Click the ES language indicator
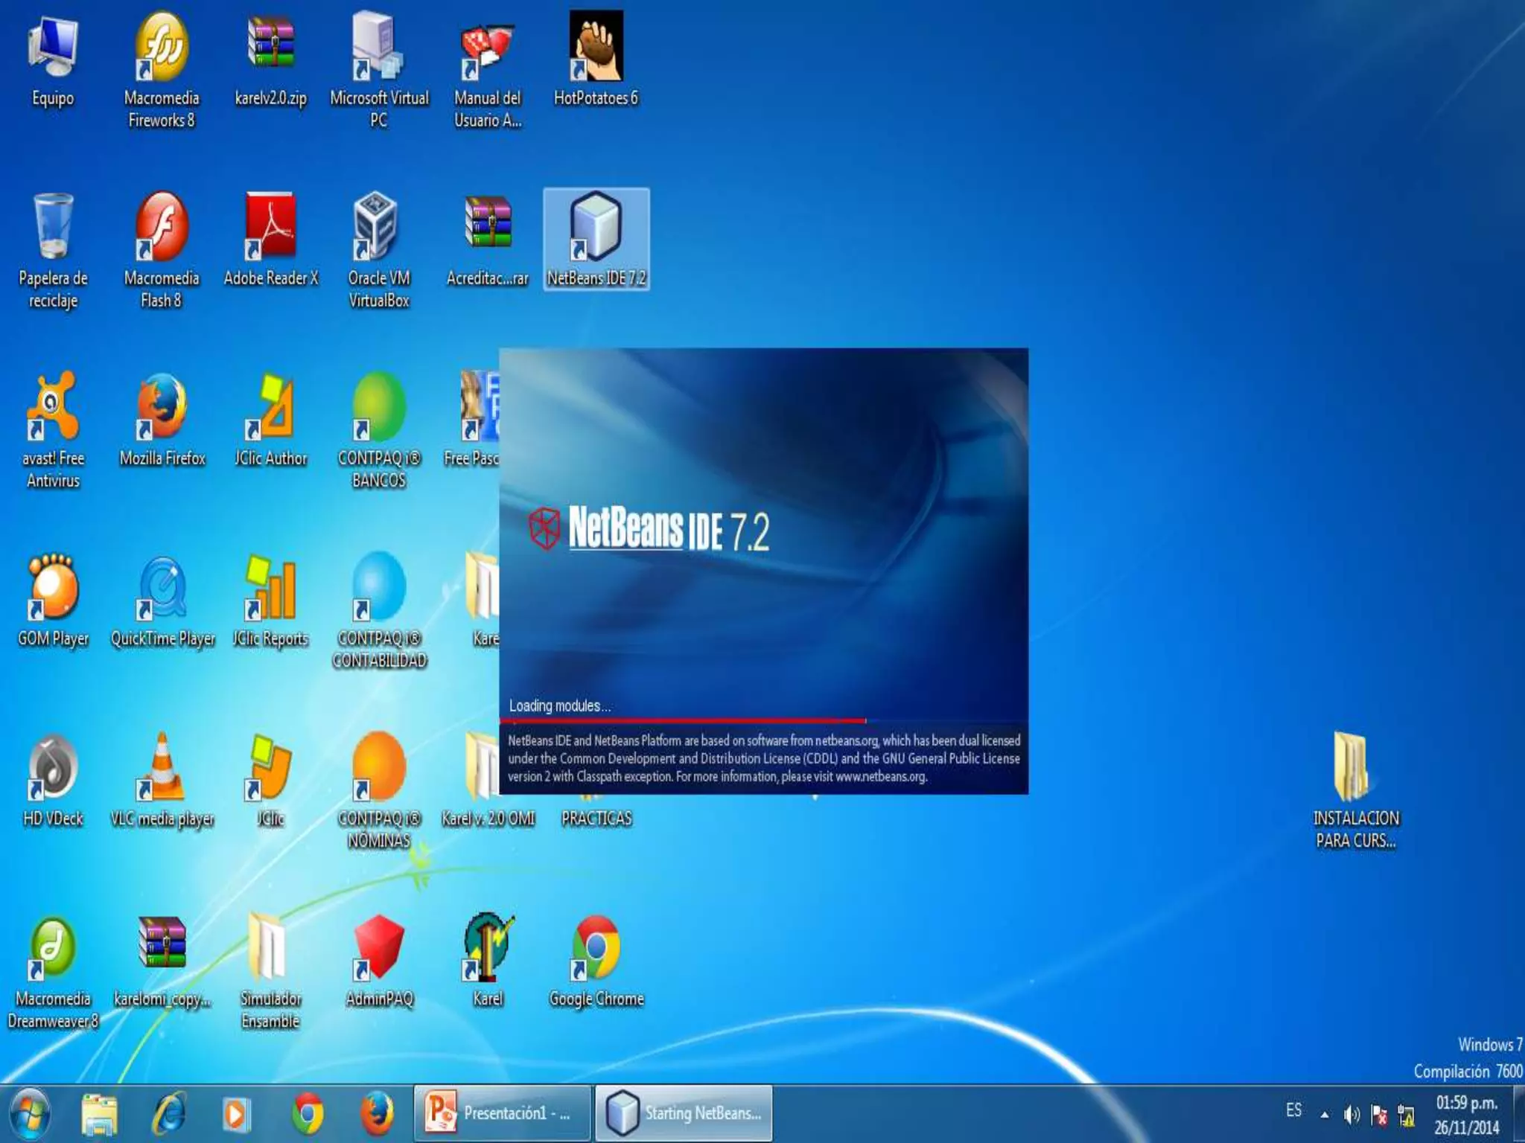This screenshot has height=1143, width=1525. [1293, 1110]
